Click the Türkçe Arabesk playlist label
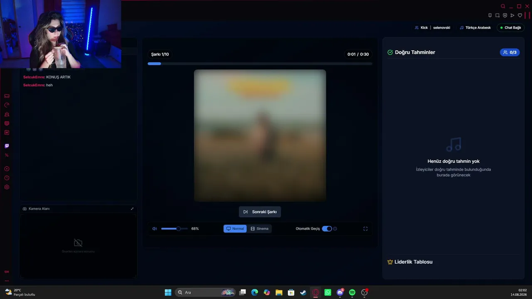532x299 pixels. point(475,27)
